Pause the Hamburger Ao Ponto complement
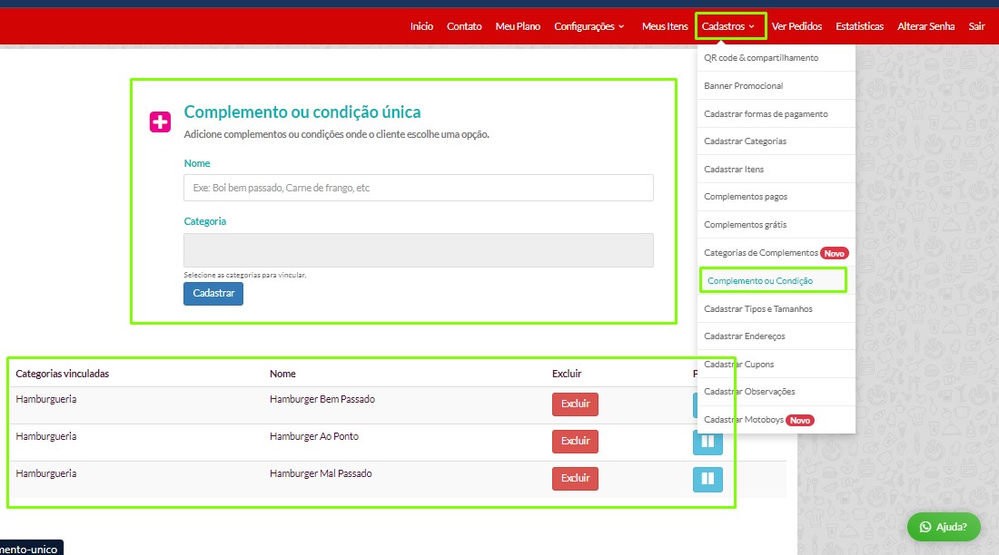Image resolution: width=999 pixels, height=555 pixels. coord(707,442)
